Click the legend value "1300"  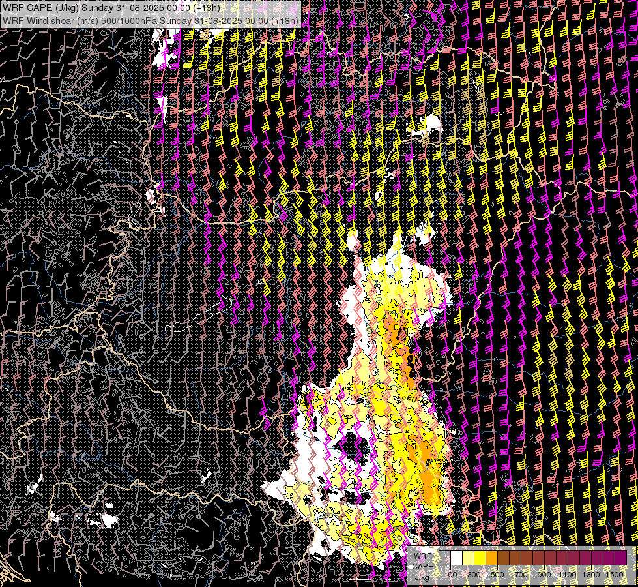pos(591,575)
